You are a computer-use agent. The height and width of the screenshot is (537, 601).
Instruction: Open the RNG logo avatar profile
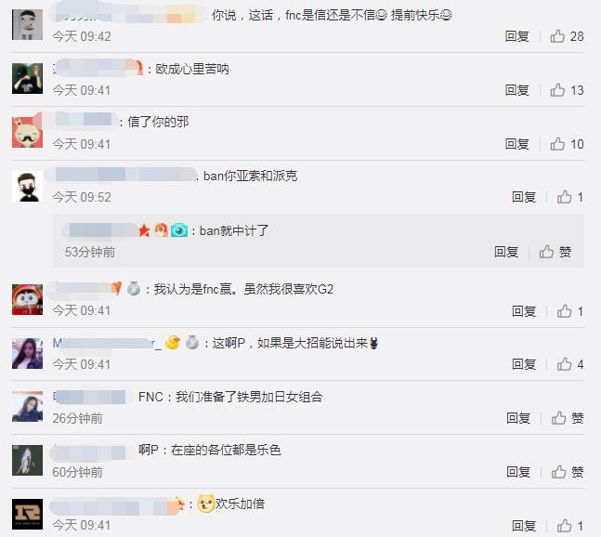27,515
